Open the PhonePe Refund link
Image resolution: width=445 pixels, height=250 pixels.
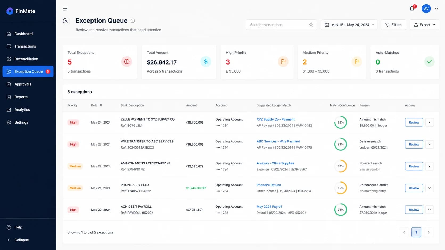pos(269,185)
